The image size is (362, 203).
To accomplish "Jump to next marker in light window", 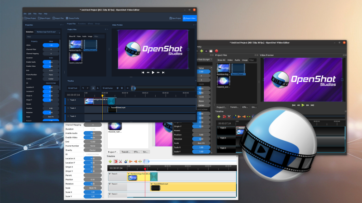I will tap(135, 161).
